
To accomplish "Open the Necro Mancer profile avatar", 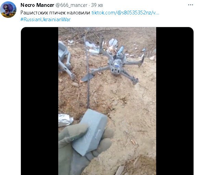I will 8,10.
